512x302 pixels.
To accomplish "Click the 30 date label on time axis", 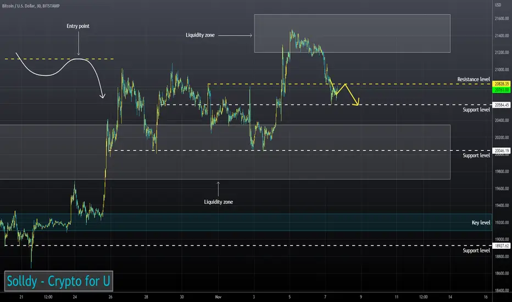I will point(181,297).
